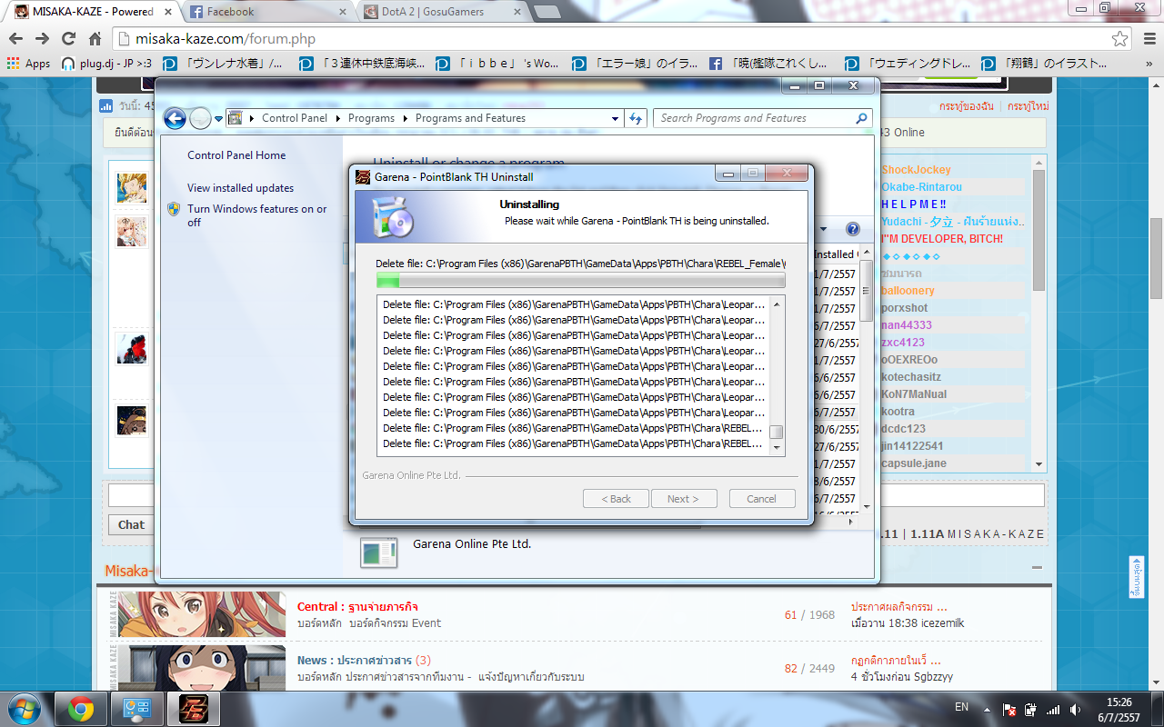This screenshot has width=1164, height=727.
Task: Click the uninstall progress bar
Action: click(580, 281)
